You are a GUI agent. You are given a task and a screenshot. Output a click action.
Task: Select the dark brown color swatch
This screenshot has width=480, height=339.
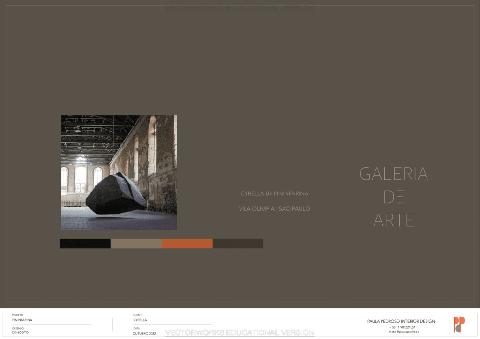[238, 243]
